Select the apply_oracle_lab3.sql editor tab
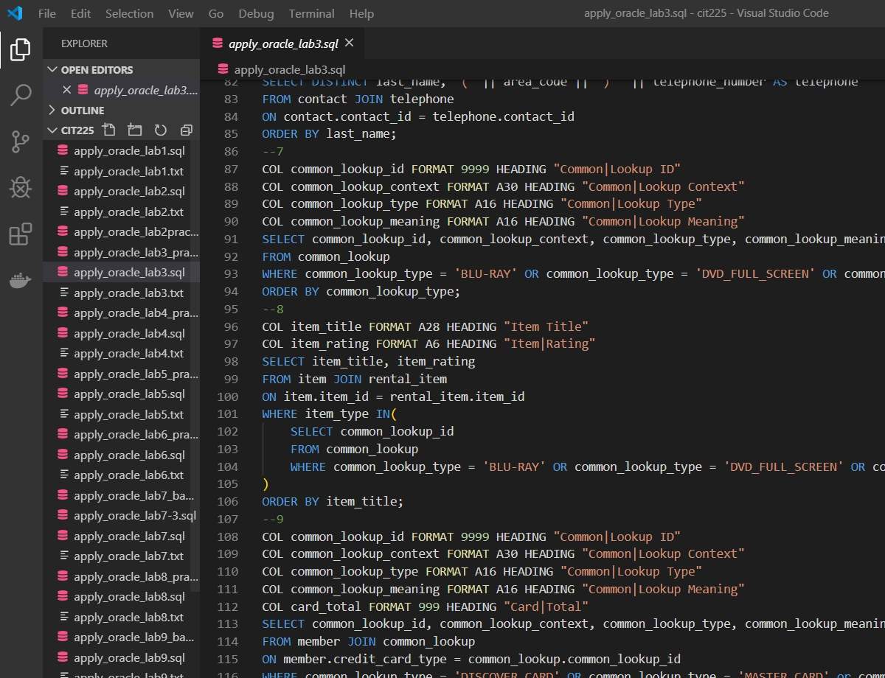Screen dimensions: 885x678 pyautogui.click(x=282, y=43)
